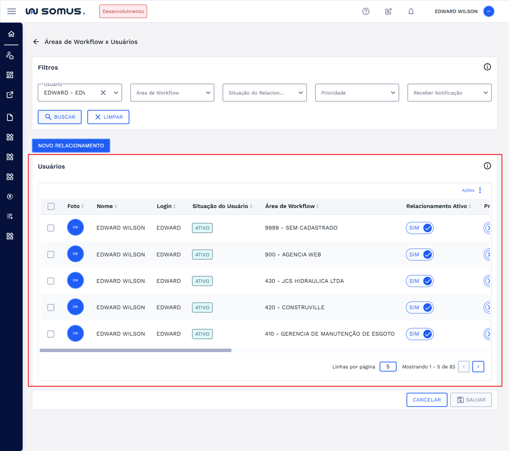Select the checkbox for 900 - AGENCIA WEB row
The width and height of the screenshot is (509, 451).
pos(51,255)
